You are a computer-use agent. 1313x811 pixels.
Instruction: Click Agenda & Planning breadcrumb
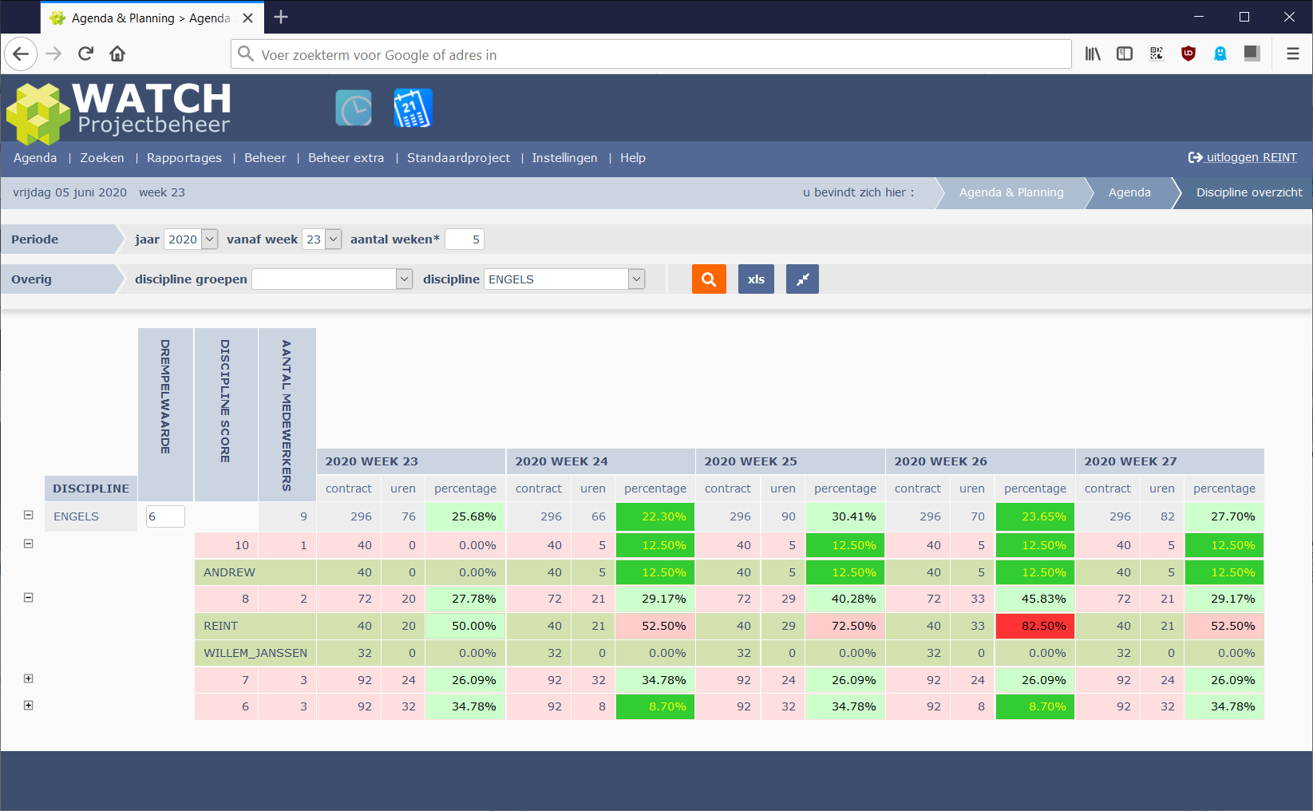(x=1011, y=192)
